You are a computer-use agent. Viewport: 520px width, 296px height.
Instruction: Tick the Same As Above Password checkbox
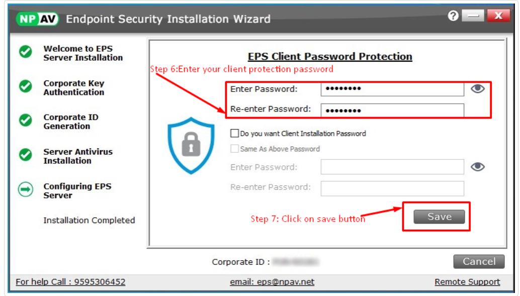pos(234,149)
